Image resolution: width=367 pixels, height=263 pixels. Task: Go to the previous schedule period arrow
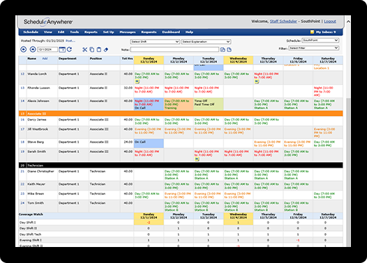point(24,49)
